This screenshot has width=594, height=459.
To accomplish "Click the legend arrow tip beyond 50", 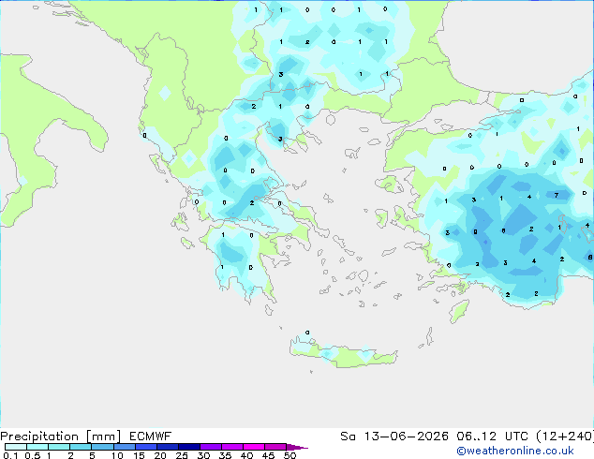I will 297,447.
